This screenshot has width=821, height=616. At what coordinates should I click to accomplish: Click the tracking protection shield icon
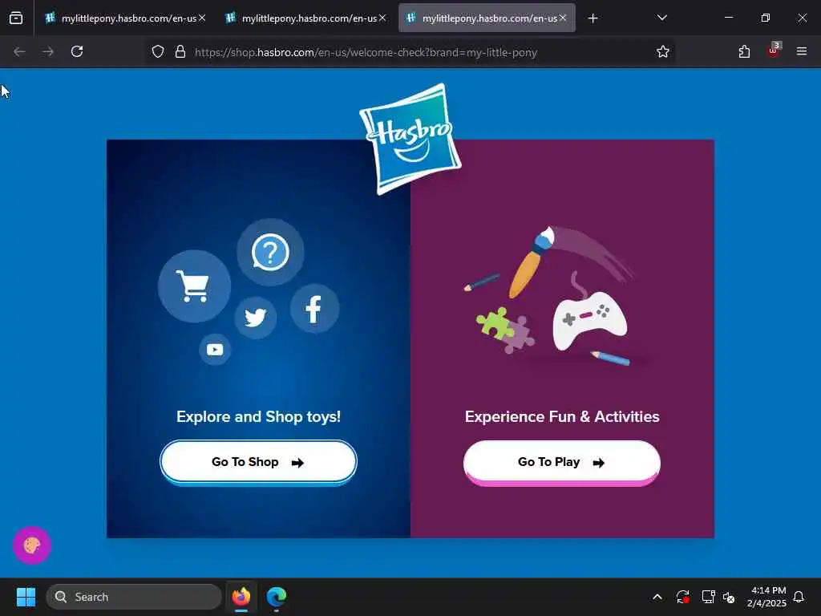point(158,51)
